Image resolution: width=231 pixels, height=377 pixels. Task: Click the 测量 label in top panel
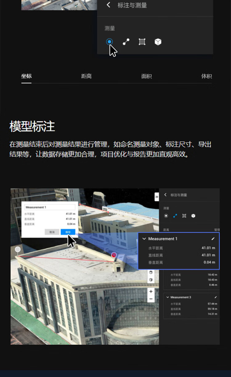pyautogui.click(x=110, y=28)
